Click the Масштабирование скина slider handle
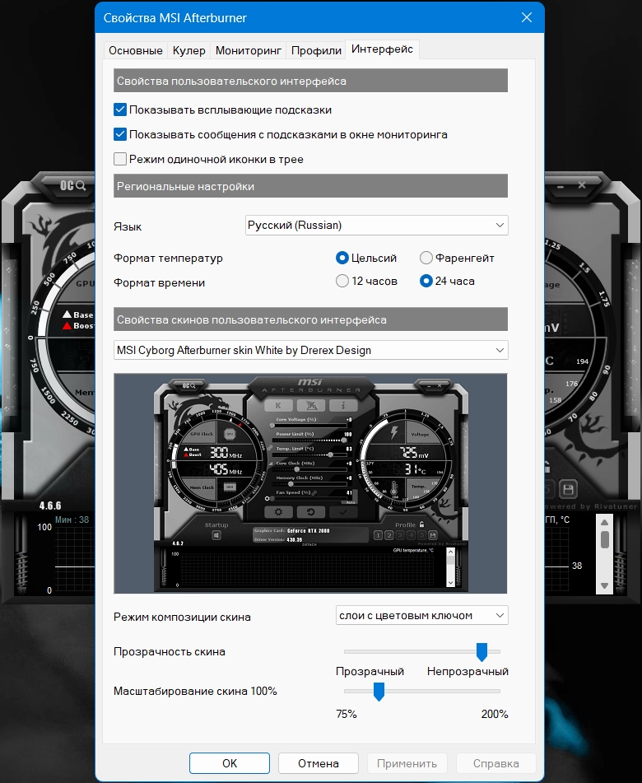 (379, 692)
